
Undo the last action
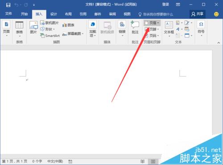[x=17, y=5]
